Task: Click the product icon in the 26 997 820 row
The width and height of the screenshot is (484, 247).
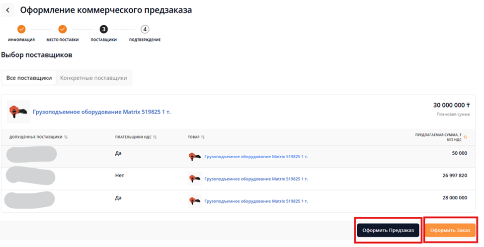Action: pyautogui.click(x=195, y=178)
